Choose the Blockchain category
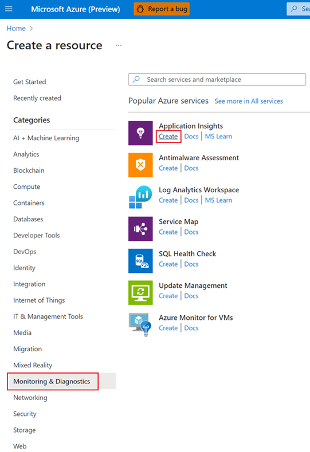The width and height of the screenshot is (310, 452). 29,171
